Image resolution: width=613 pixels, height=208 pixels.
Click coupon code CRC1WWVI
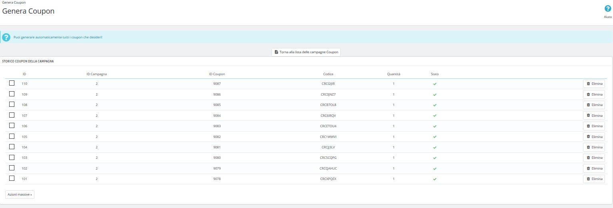(328, 137)
